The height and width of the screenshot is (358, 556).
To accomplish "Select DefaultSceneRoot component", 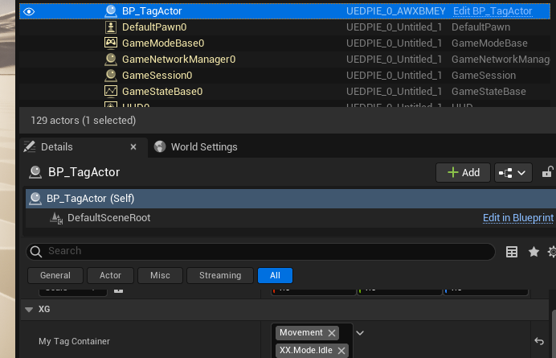I will 108,218.
